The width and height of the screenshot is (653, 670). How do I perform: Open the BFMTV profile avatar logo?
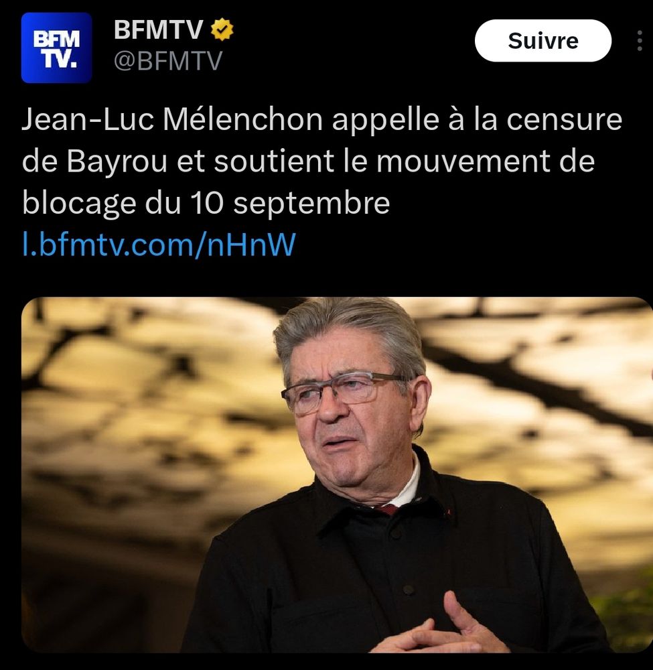pyautogui.click(x=56, y=48)
